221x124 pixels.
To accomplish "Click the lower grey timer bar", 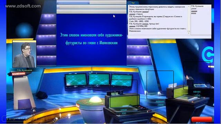I will [x=91, y=11].
